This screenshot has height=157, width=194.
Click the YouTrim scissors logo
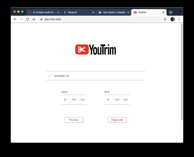[82, 49]
